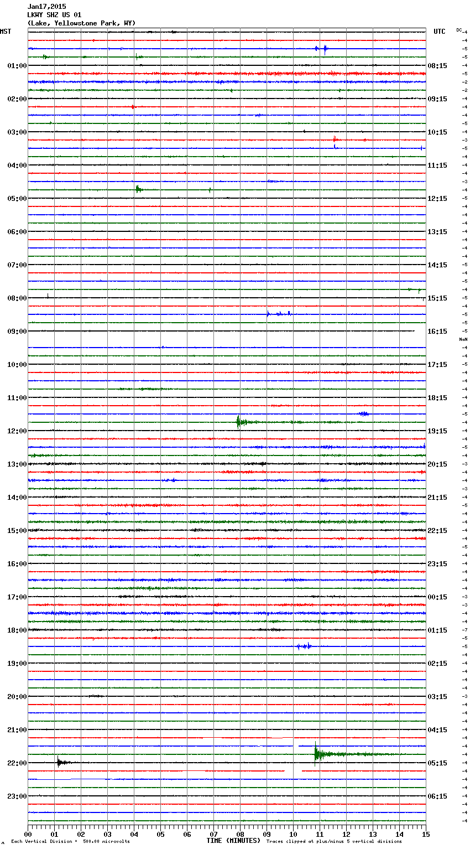This screenshot has width=470, height=849.
Task: Click the 21:00 MST time label
Action: click(x=17, y=729)
